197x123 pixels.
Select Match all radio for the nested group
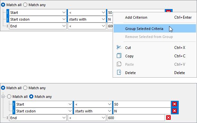(x=9, y=97)
